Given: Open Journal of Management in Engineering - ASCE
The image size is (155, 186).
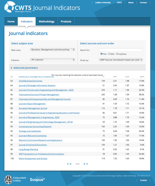Looking at the screenshot, I should pyautogui.click(x=39, y=117).
